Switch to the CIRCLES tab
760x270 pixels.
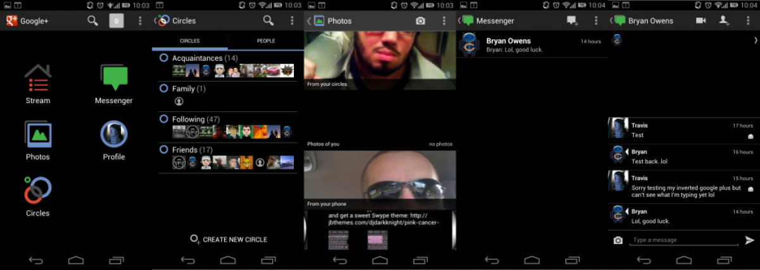tap(189, 41)
